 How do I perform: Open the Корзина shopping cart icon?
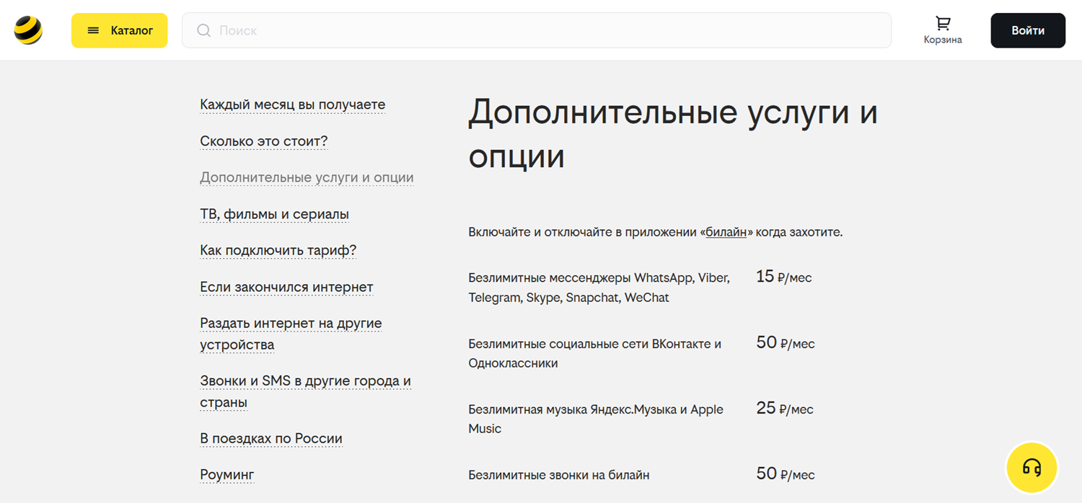942,23
